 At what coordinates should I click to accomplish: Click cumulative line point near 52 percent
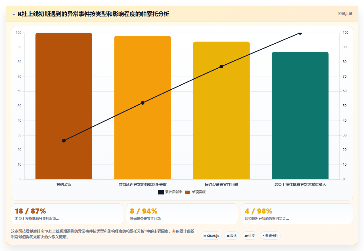tap(143, 103)
